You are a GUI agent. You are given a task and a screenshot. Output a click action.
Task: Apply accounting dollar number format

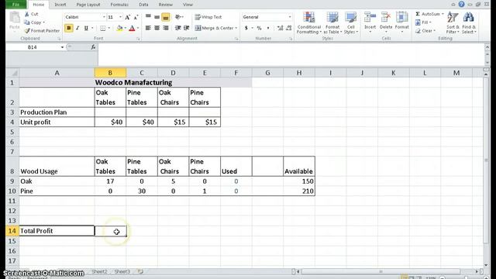(246, 28)
